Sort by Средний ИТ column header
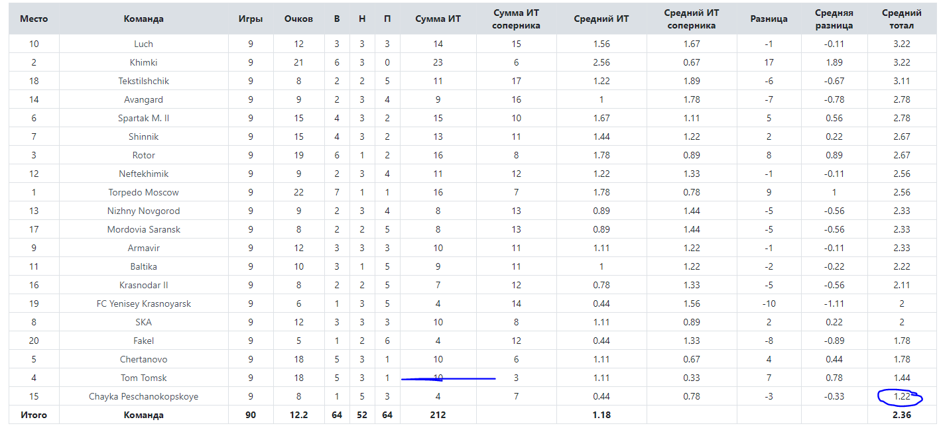 [601, 19]
